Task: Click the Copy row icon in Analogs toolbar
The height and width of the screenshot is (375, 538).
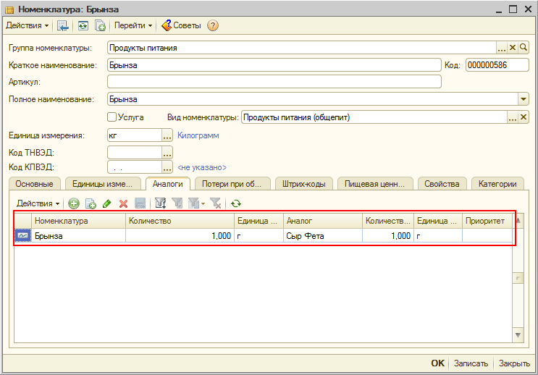Action: click(91, 204)
